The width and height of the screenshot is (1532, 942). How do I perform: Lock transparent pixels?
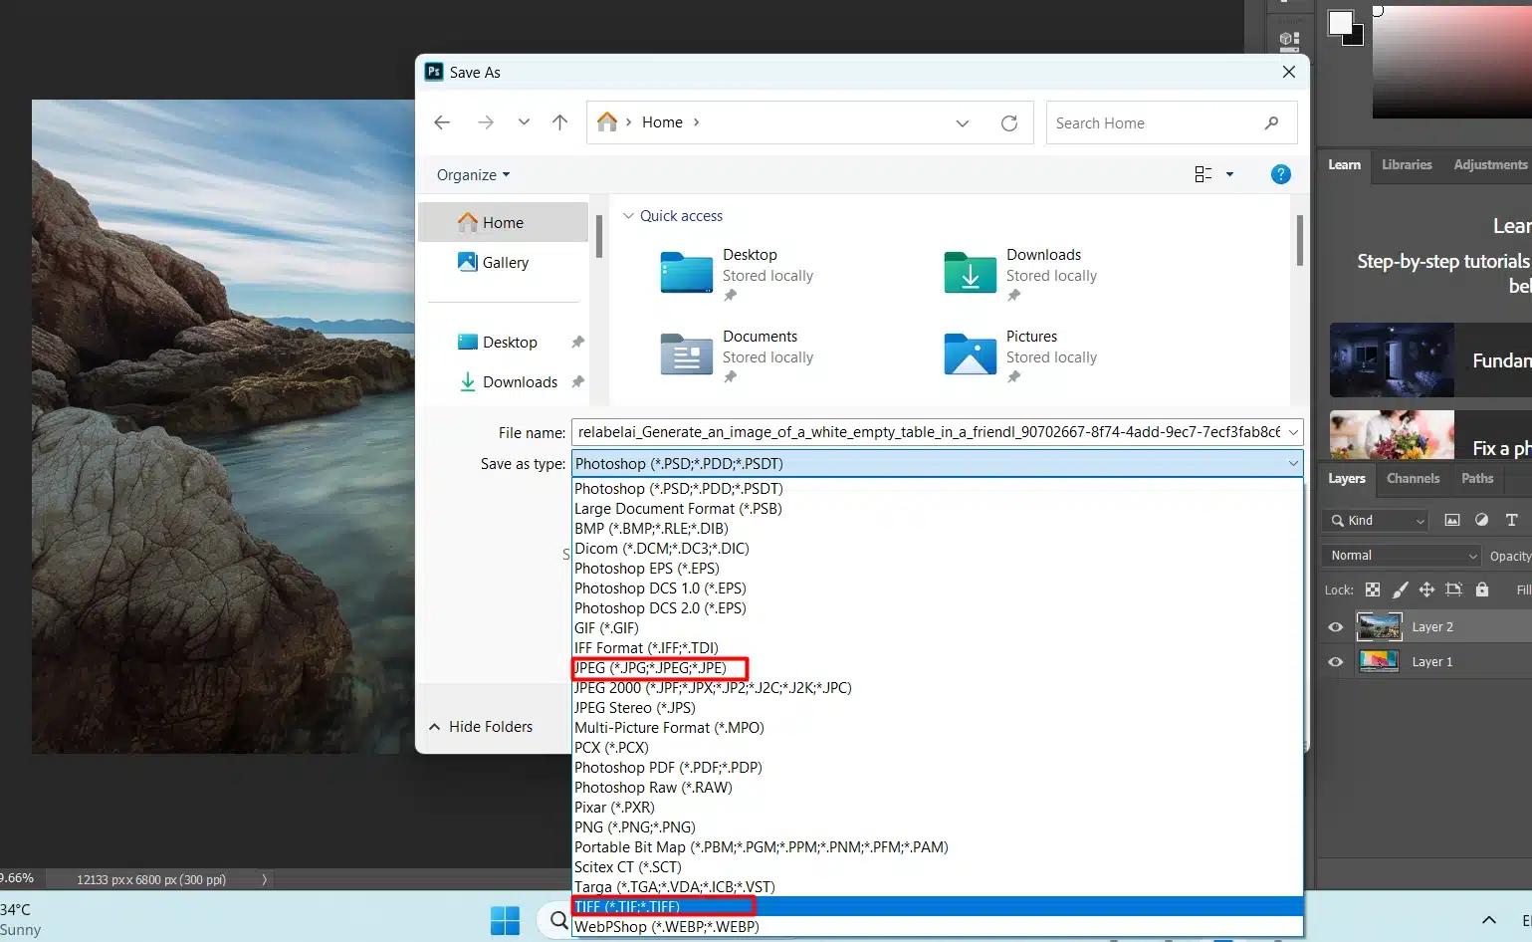[1373, 589]
